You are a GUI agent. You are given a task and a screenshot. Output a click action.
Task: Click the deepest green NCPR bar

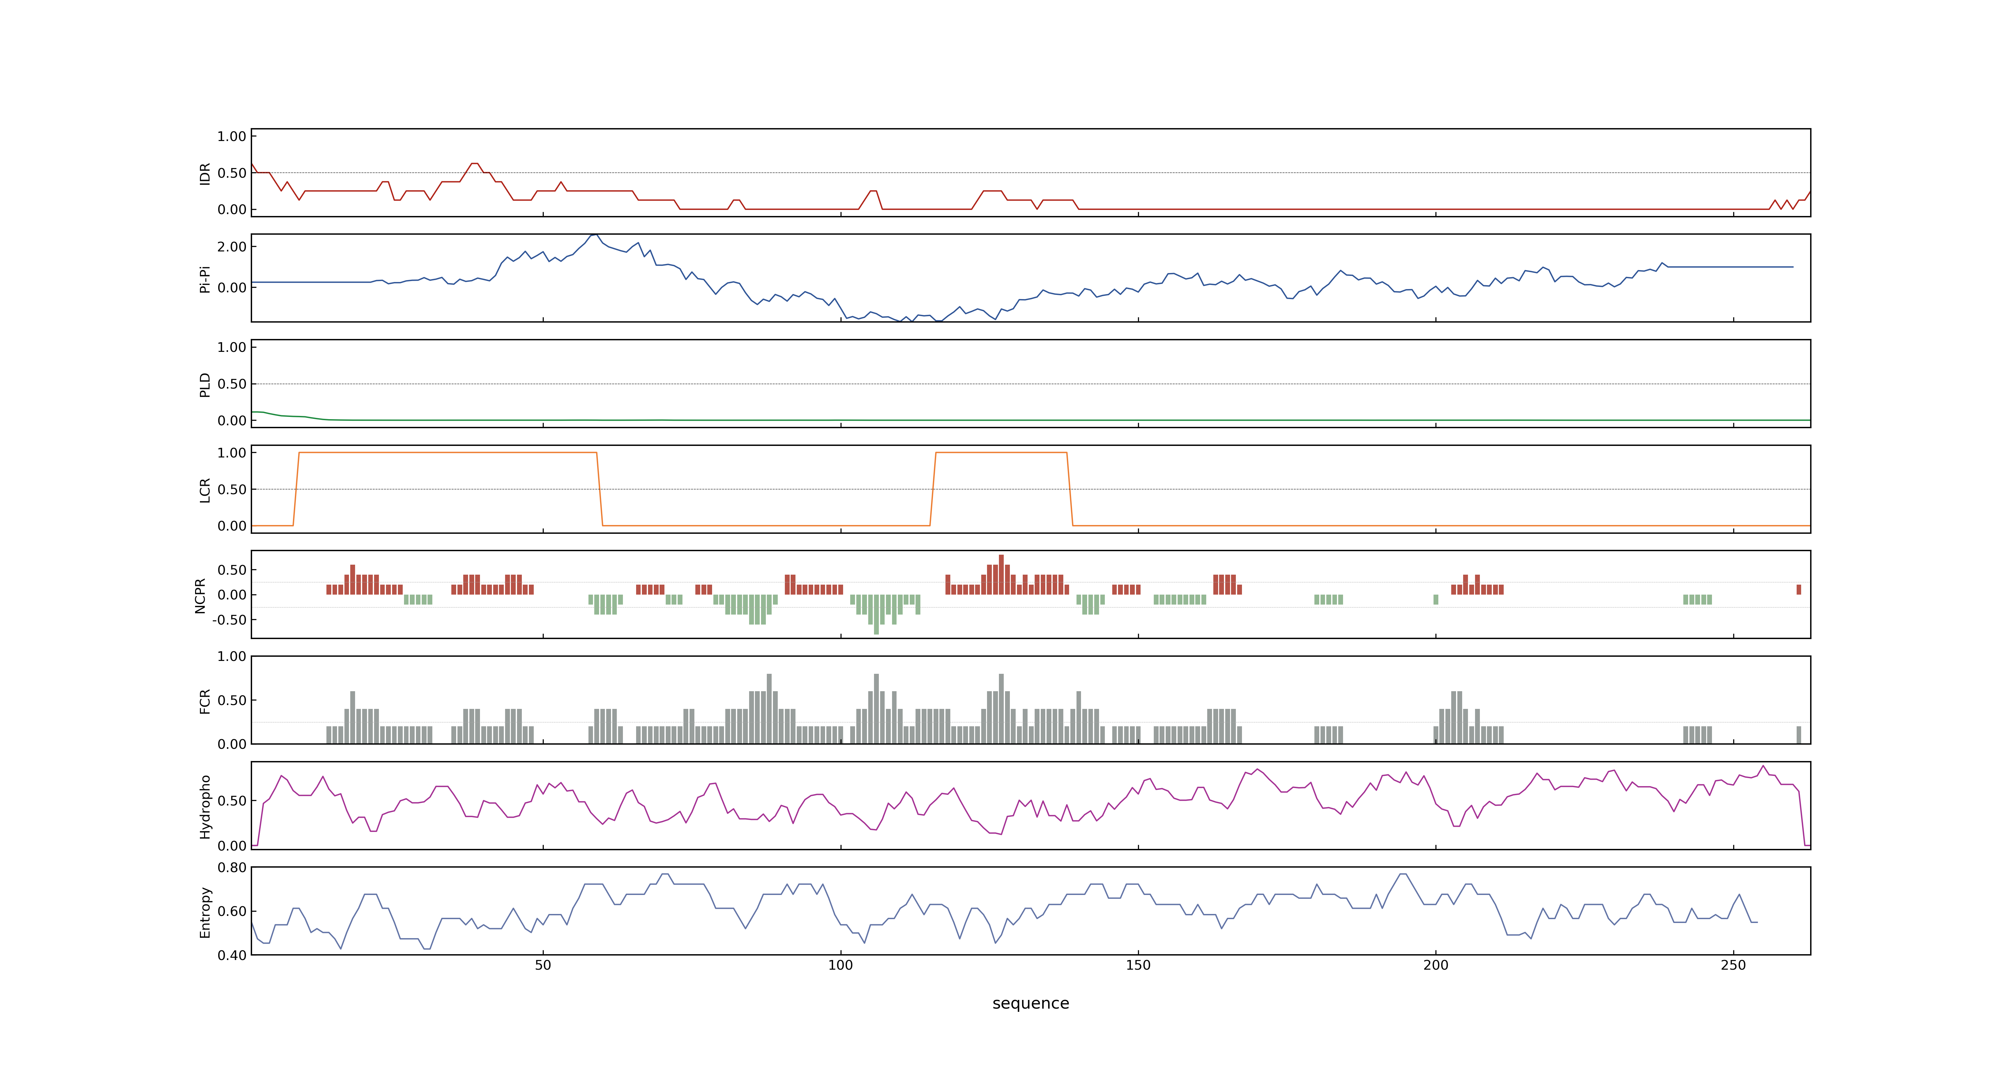coord(876,615)
